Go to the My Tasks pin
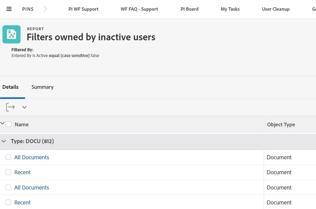 point(230,9)
